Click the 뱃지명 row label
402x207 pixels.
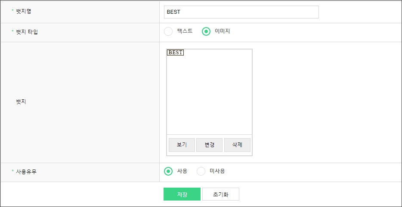24,12
